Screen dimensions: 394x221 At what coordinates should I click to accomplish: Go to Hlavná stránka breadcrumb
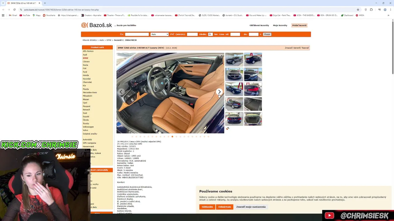tap(90, 40)
